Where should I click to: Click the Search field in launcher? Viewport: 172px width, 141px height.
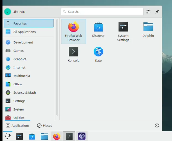click(x=102, y=12)
